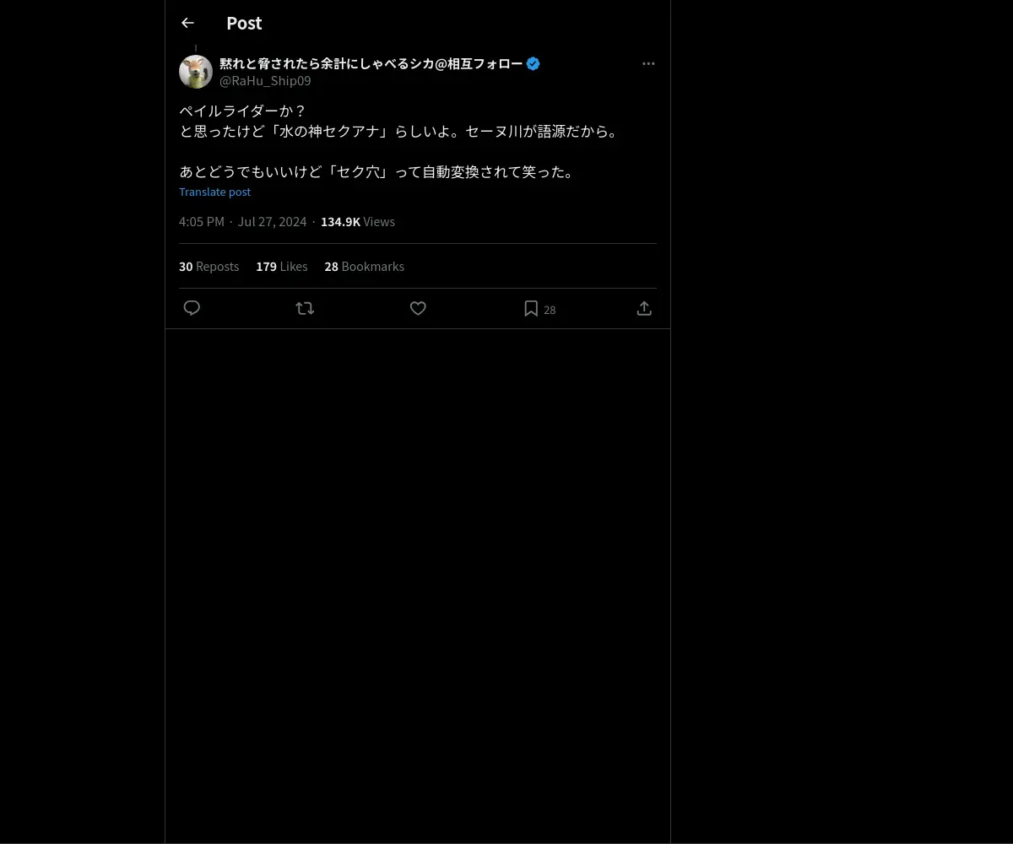Click Translate post link
Viewport: 1013px width, 844px height.
tap(214, 192)
